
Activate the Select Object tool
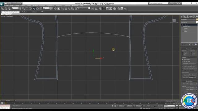pyautogui.click(x=20, y=9)
